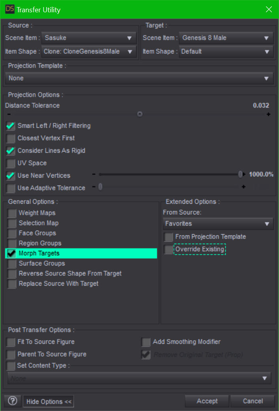Close the Transfer Utility dialog

269,9
